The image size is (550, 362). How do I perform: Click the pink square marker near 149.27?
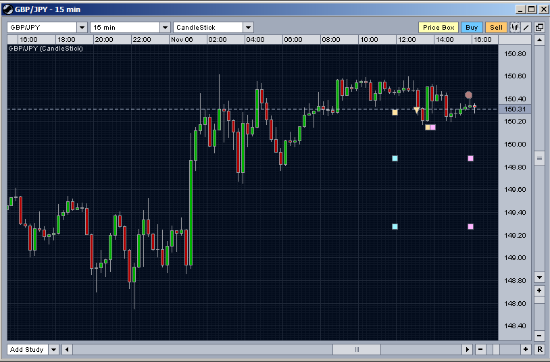(x=471, y=227)
